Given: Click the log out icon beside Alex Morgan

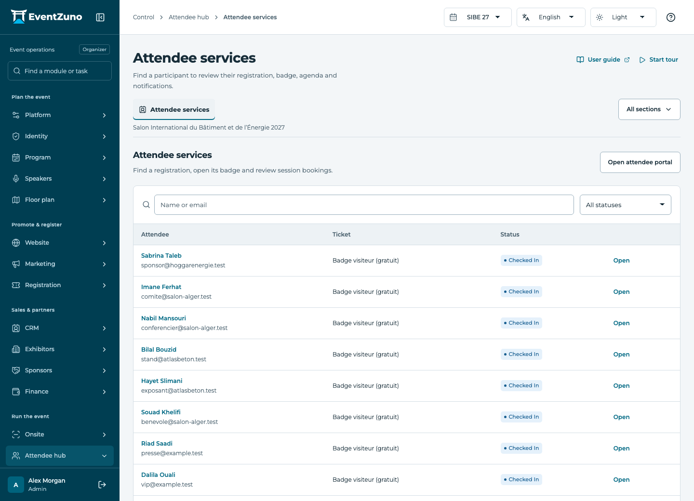Looking at the screenshot, I should [x=102, y=485].
